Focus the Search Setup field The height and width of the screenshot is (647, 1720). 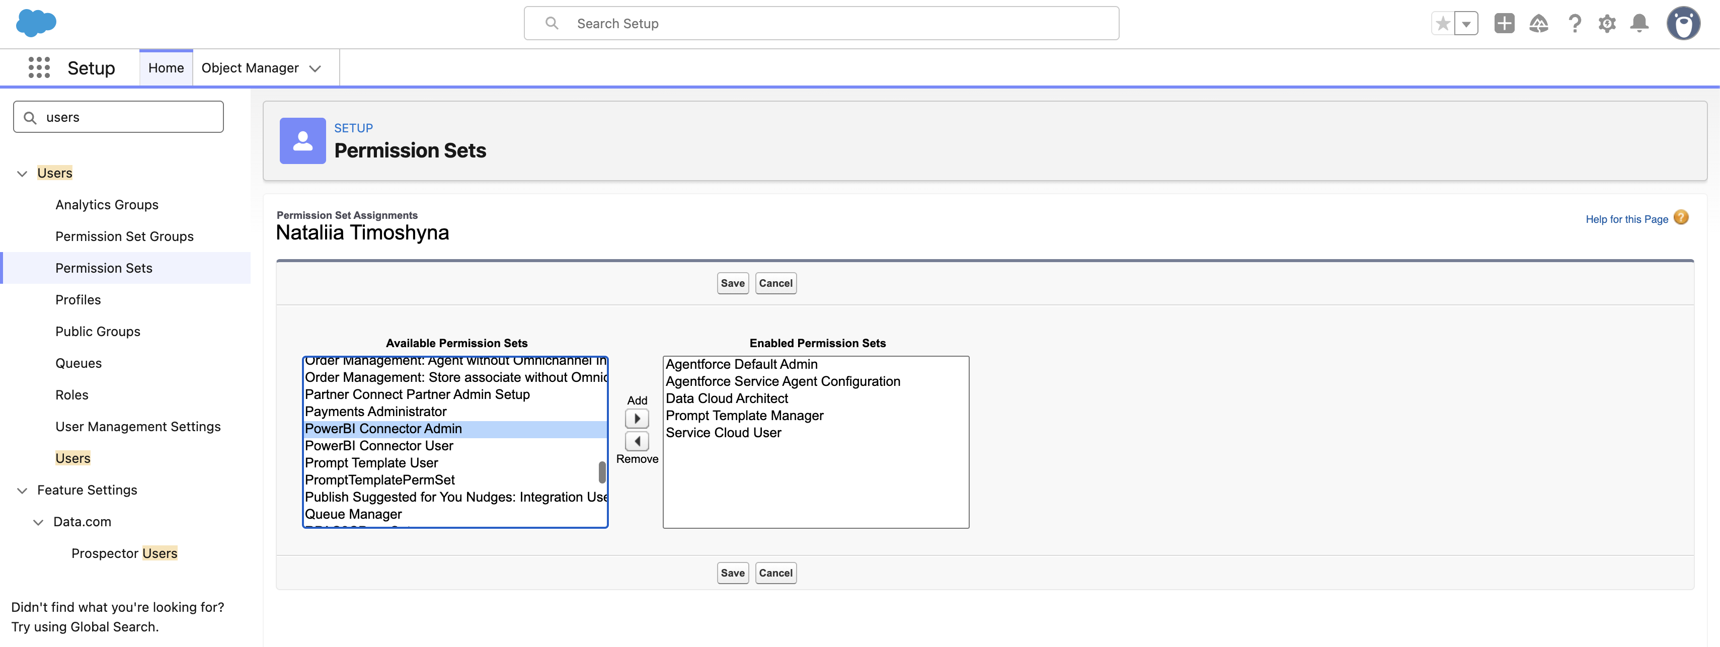coord(821,23)
